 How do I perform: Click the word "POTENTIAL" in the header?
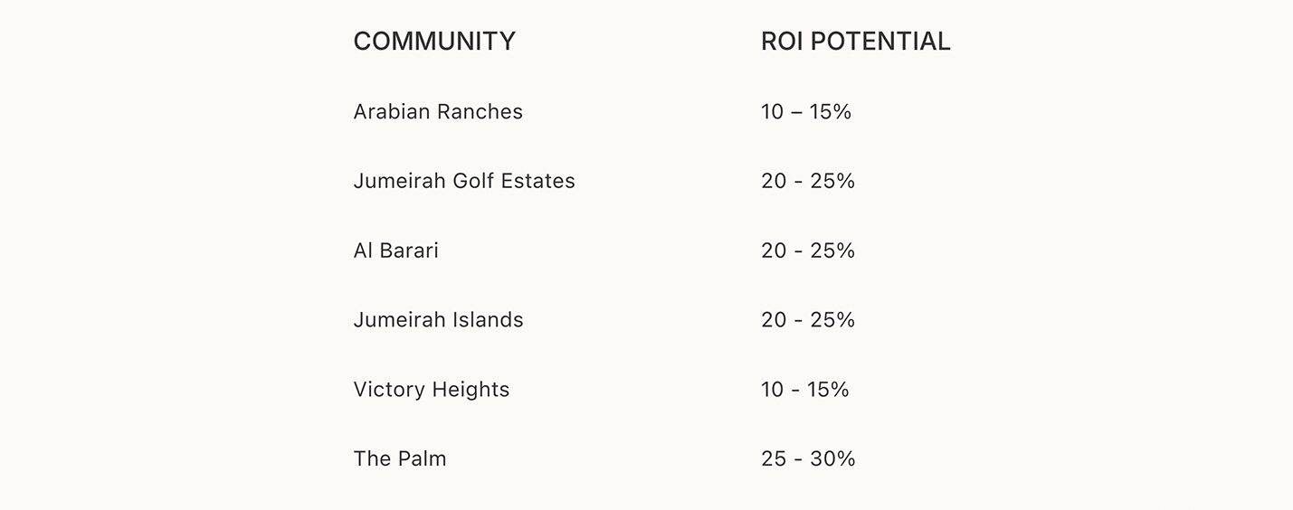click(880, 42)
